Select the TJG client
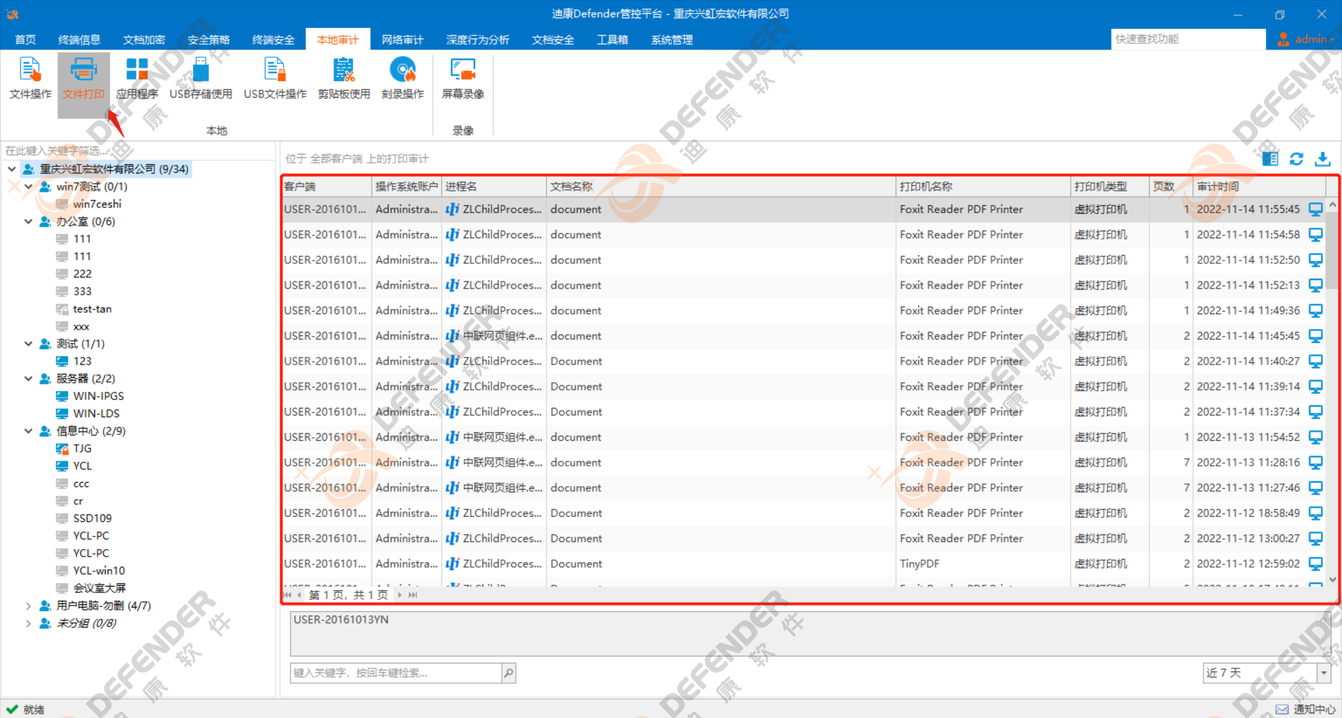 [x=82, y=448]
